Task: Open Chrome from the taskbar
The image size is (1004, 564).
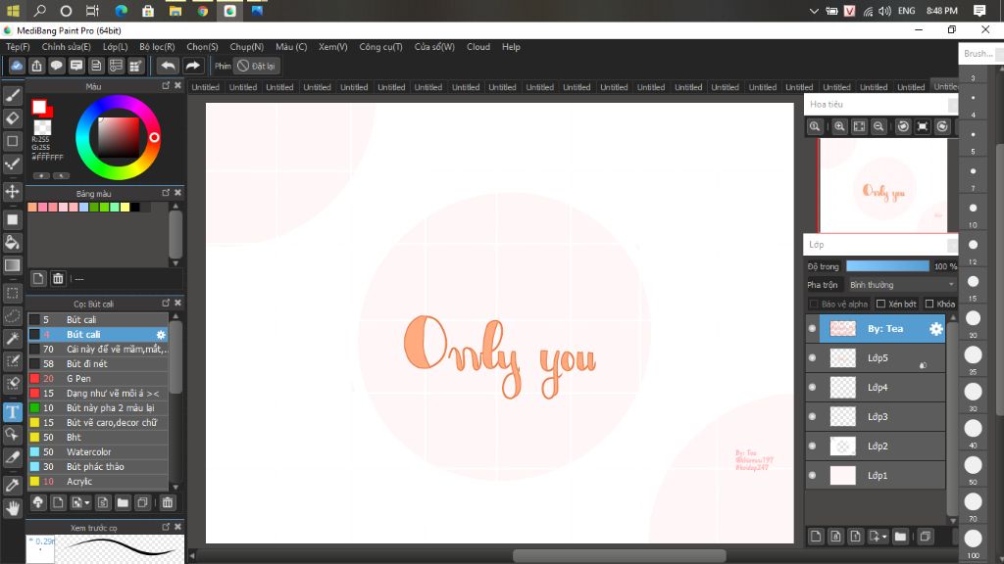Action: click(202, 11)
